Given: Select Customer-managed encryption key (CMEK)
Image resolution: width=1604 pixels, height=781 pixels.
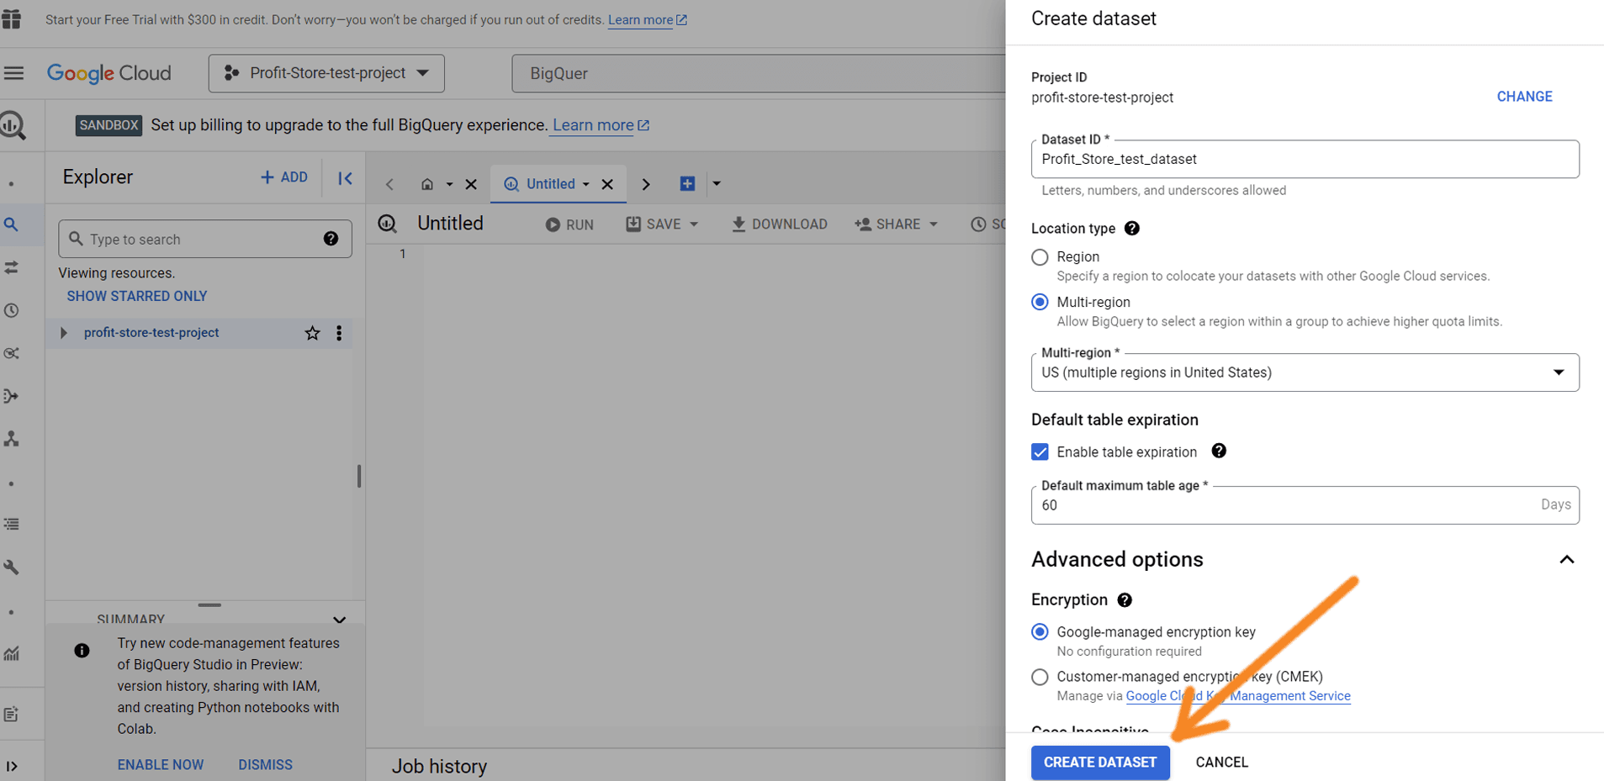Looking at the screenshot, I should point(1040,677).
